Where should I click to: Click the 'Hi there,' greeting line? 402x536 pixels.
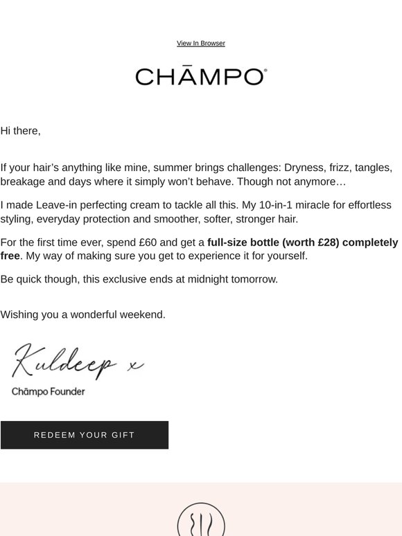point(21,131)
